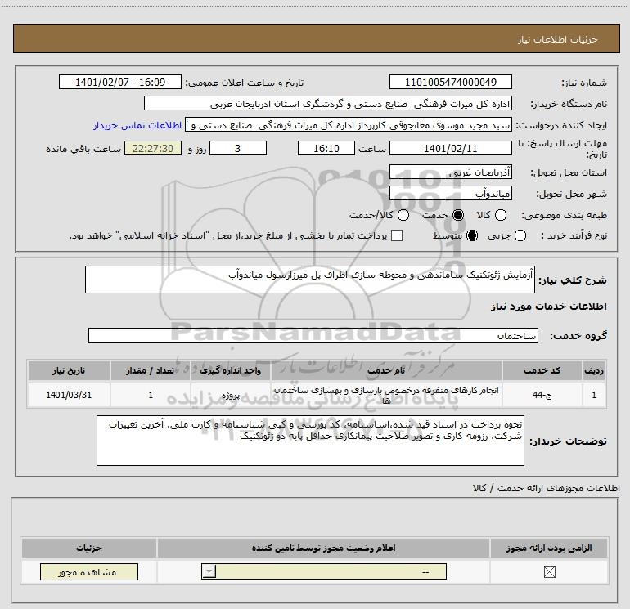Click the اطلاعات خدمات مورد نیاز heading
Screen dimensions: 630x609
(548, 307)
